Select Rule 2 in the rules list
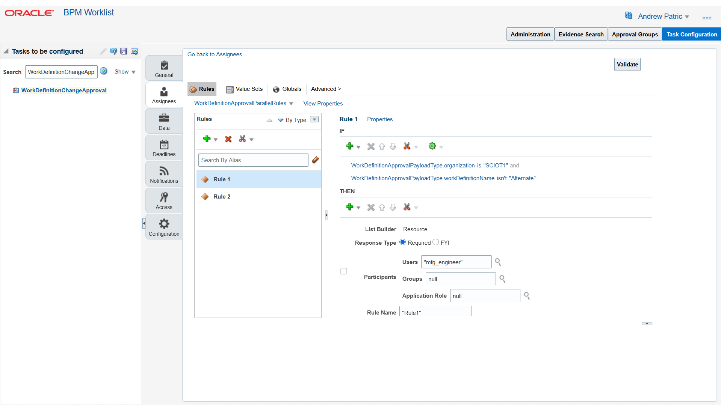This screenshot has height=405, width=721. tap(258, 197)
